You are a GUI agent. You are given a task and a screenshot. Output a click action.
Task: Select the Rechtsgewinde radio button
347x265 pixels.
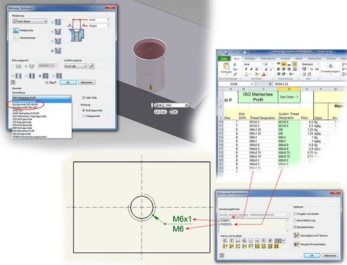pyautogui.click(x=83, y=110)
